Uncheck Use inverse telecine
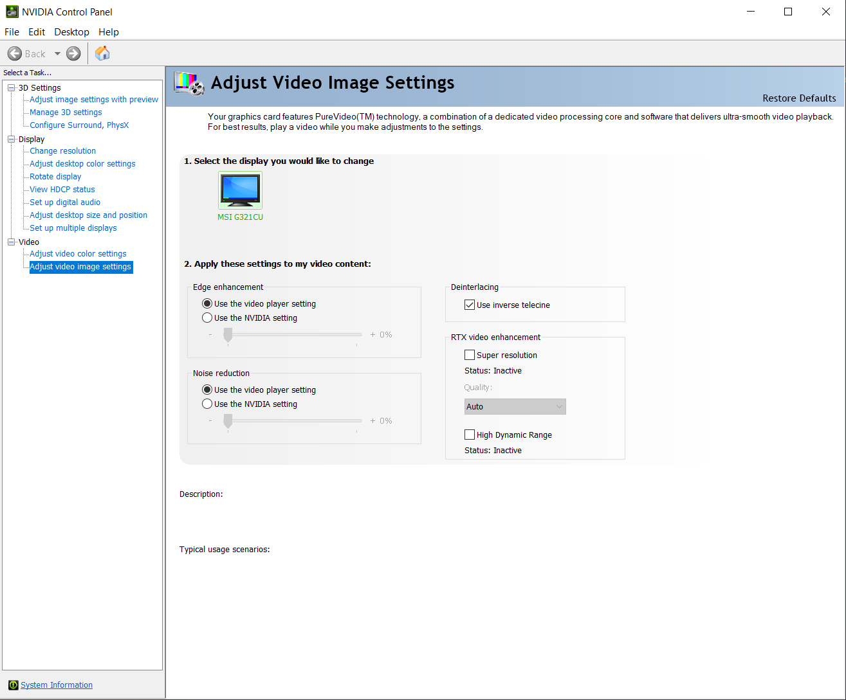The height and width of the screenshot is (700, 846). click(470, 305)
